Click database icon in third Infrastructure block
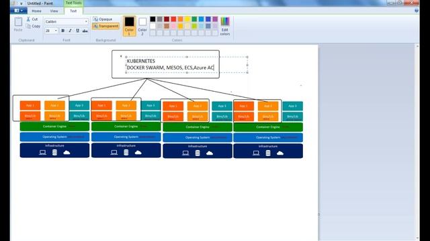 click(x=198, y=153)
